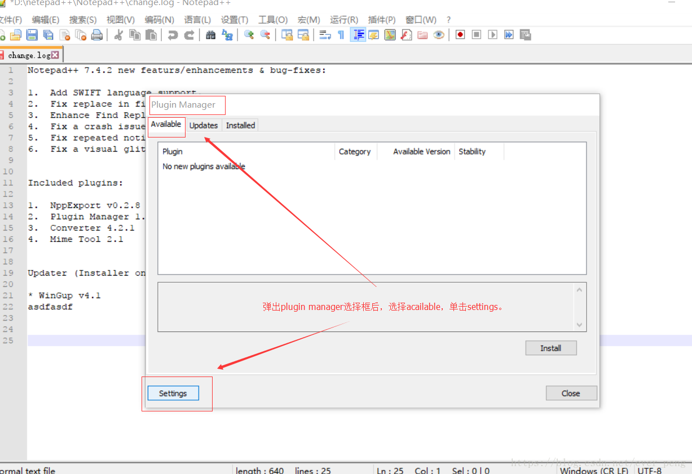Sort by the Plugin column header
Viewport: 692px width, 474px height.
click(246, 152)
